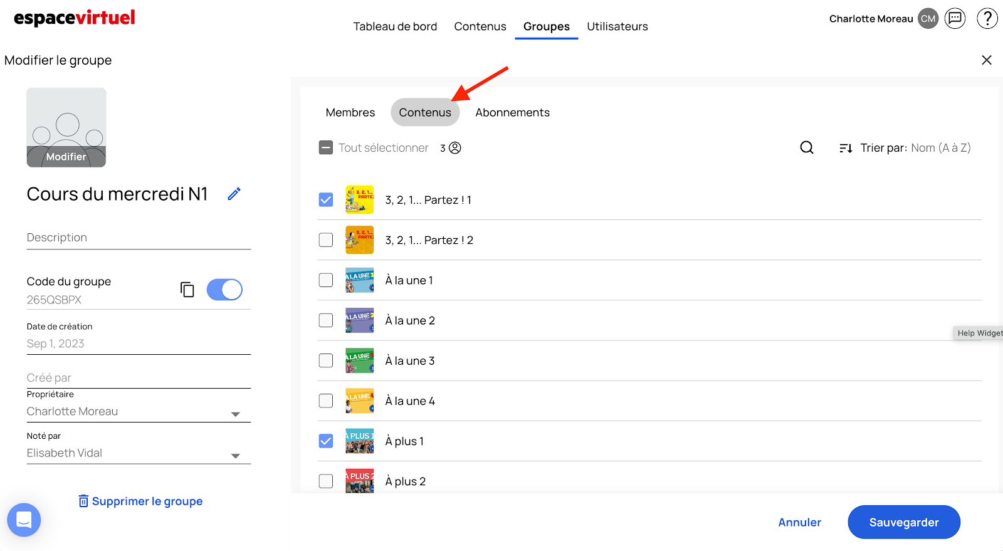Switch to the Membres tab
Image resolution: width=1003 pixels, height=551 pixels.
click(x=350, y=113)
